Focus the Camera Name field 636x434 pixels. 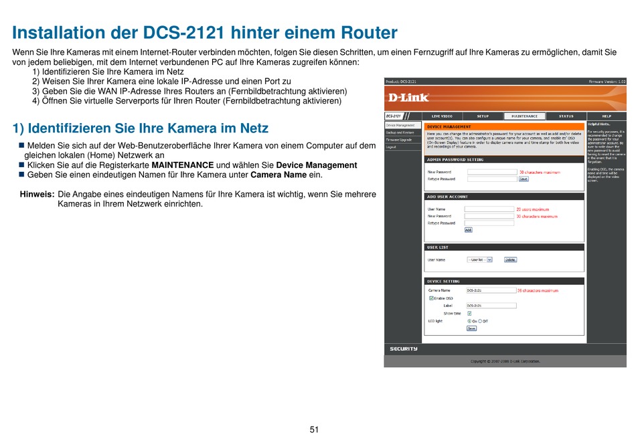pos(491,290)
